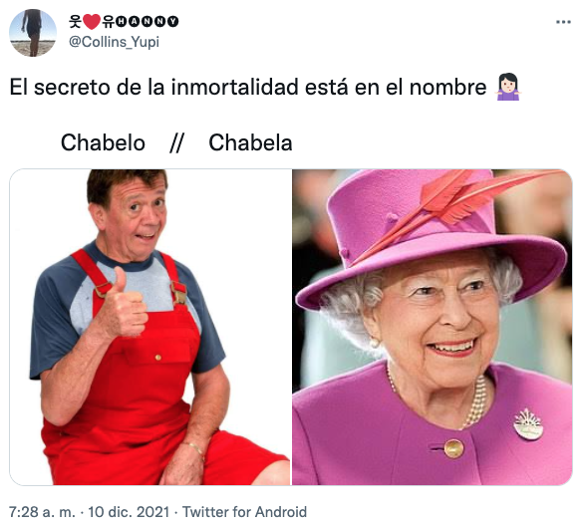Click the tweet text about inmortalidad

(x=248, y=88)
